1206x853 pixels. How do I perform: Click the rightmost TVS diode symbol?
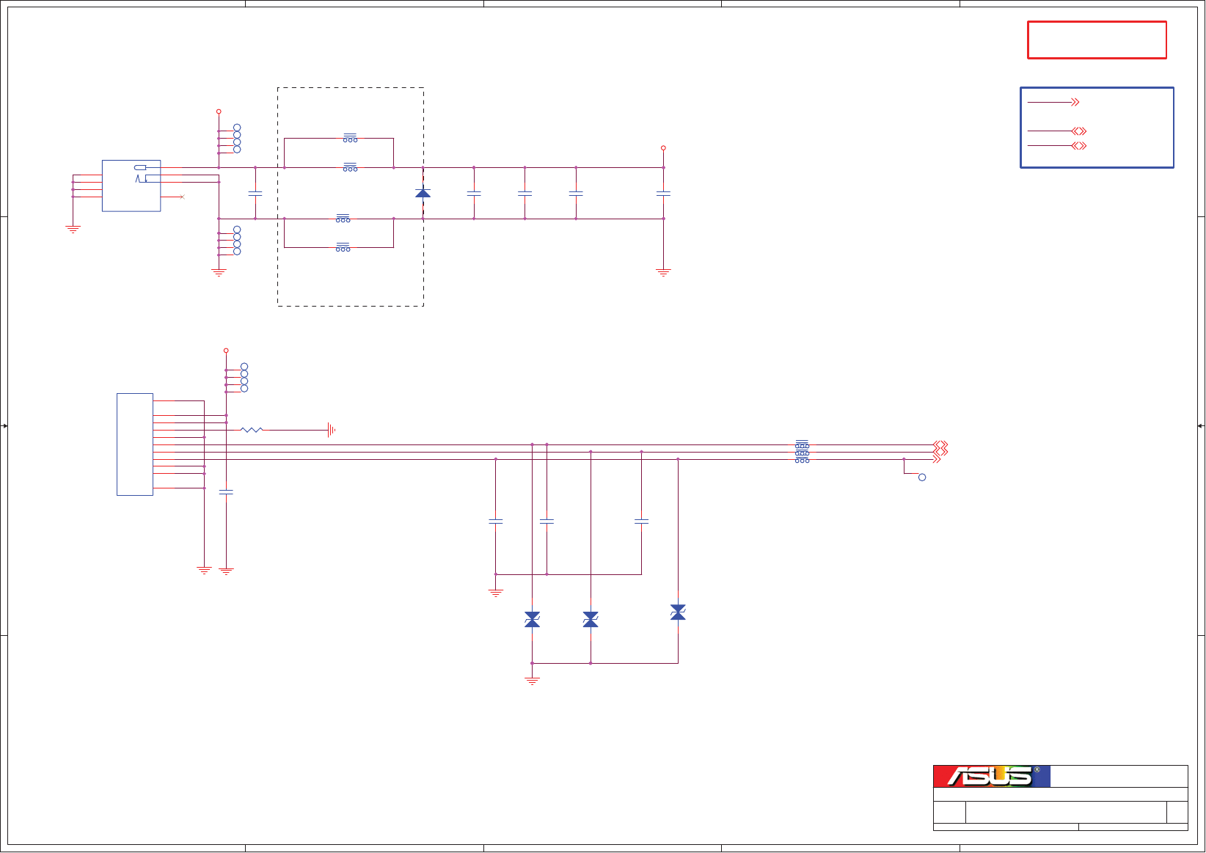[x=678, y=612]
